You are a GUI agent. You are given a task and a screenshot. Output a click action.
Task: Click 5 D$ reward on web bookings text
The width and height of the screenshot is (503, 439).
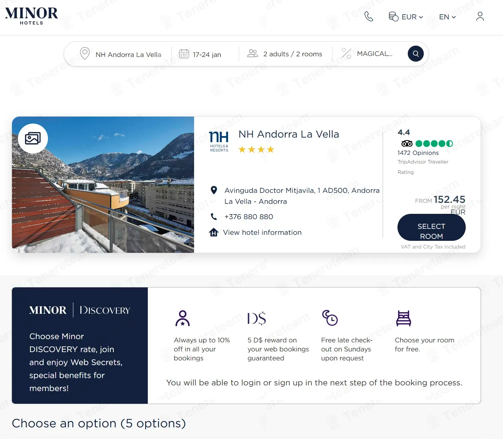click(278, 349)
